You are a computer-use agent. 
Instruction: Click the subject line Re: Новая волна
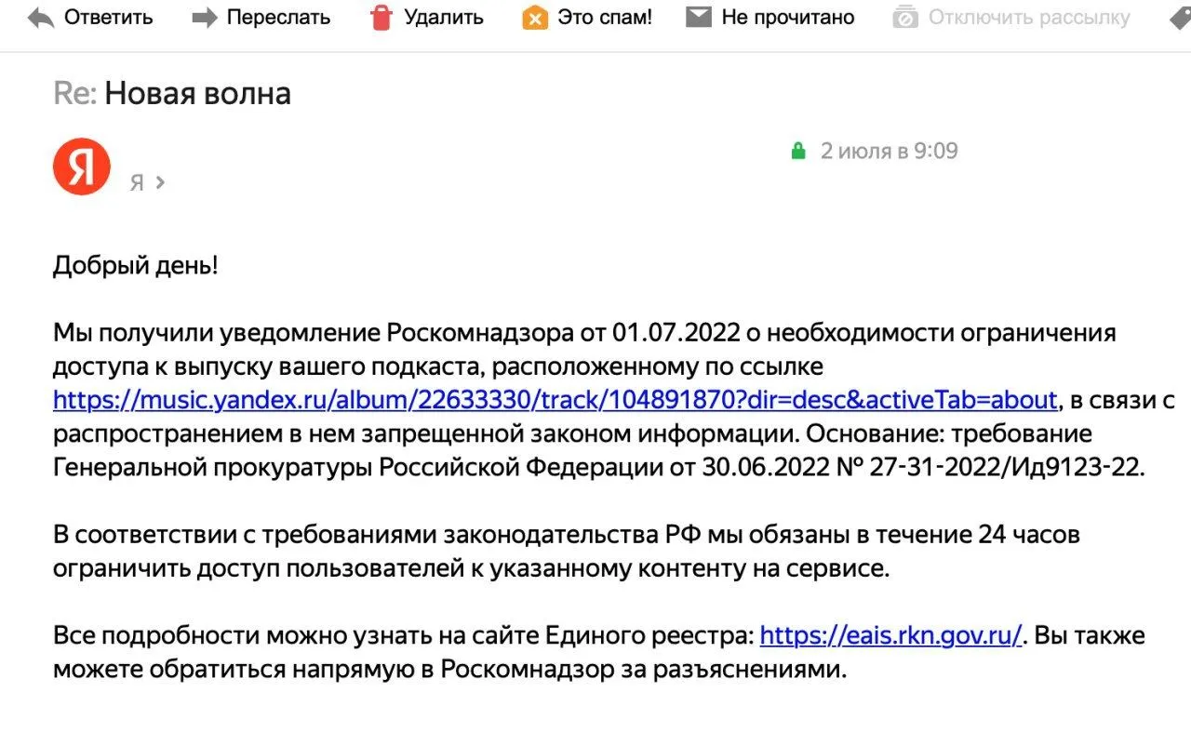coord(172,93)
